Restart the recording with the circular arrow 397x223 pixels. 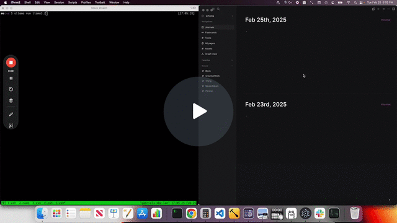(x=11, y=89)
